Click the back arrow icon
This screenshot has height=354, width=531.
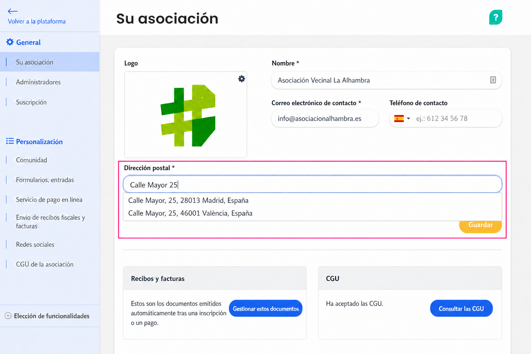click(x=12, y=11)
